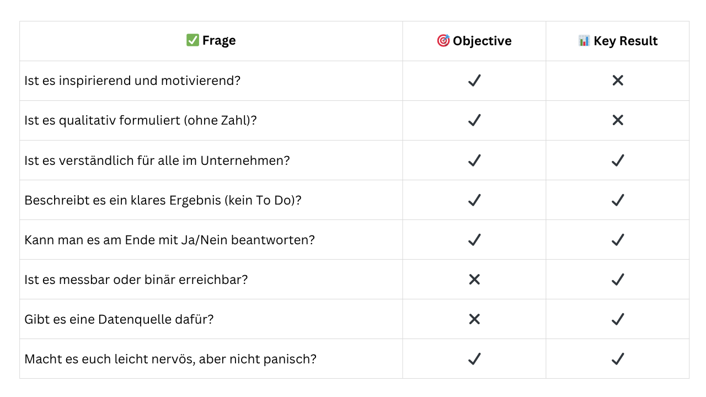Click the question 'Ist es inspirierend und motivierend?'

click(x=132, y=81)
